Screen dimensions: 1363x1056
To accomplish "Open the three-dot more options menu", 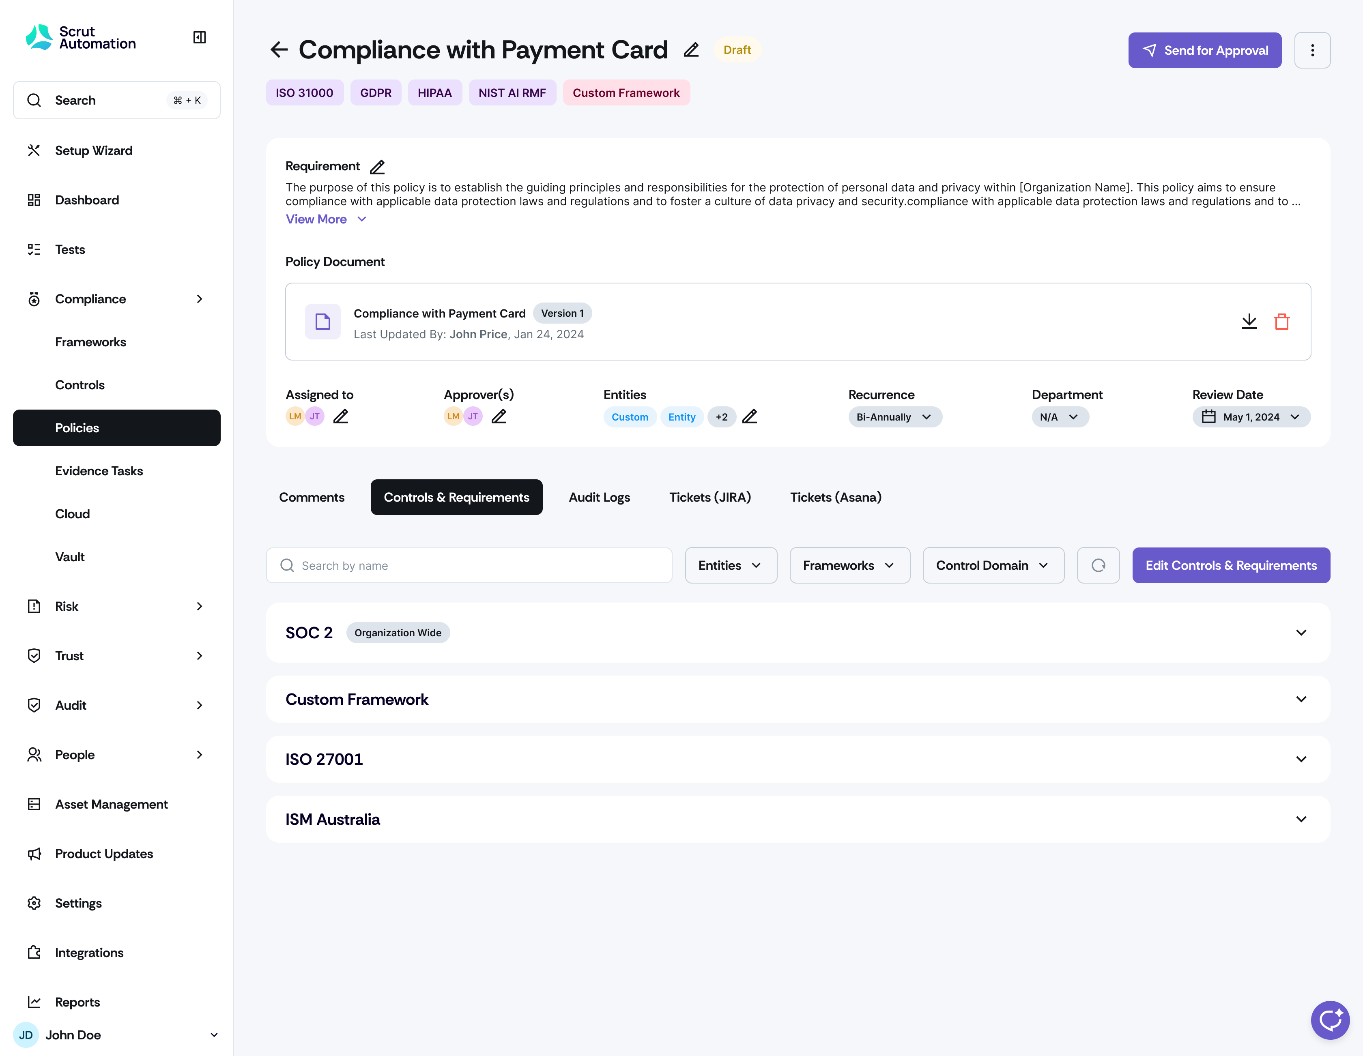I will (x=1312, y=51).
